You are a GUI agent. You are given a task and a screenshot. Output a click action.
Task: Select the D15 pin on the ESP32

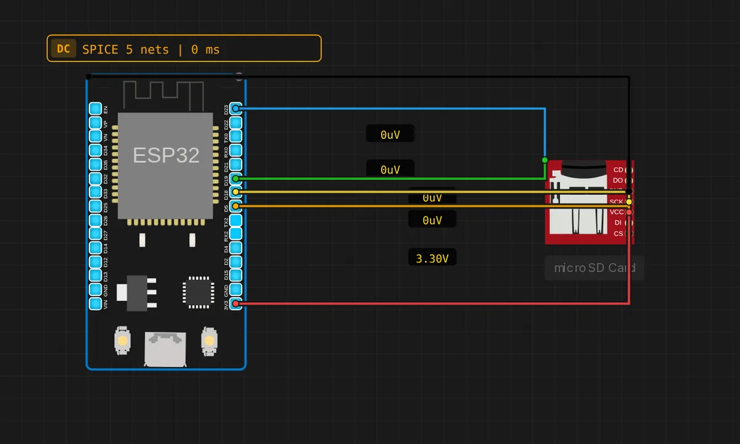pos(236,276)
